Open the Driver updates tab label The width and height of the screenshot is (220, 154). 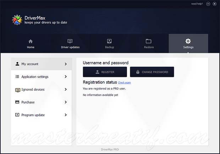pos(70,47)
